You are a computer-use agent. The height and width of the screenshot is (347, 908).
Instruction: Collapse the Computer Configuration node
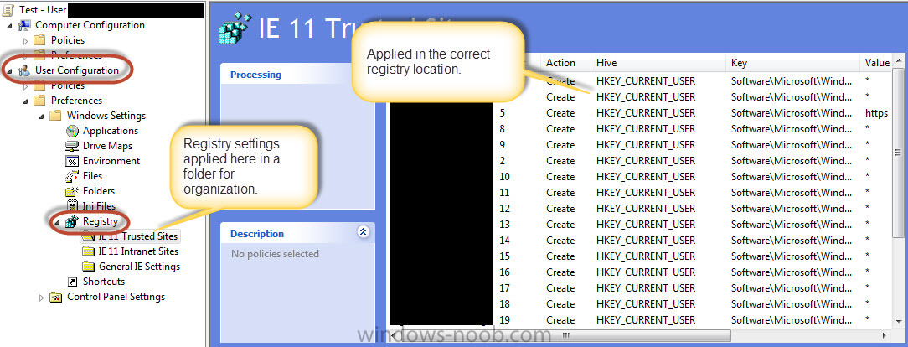click(9, 26)
